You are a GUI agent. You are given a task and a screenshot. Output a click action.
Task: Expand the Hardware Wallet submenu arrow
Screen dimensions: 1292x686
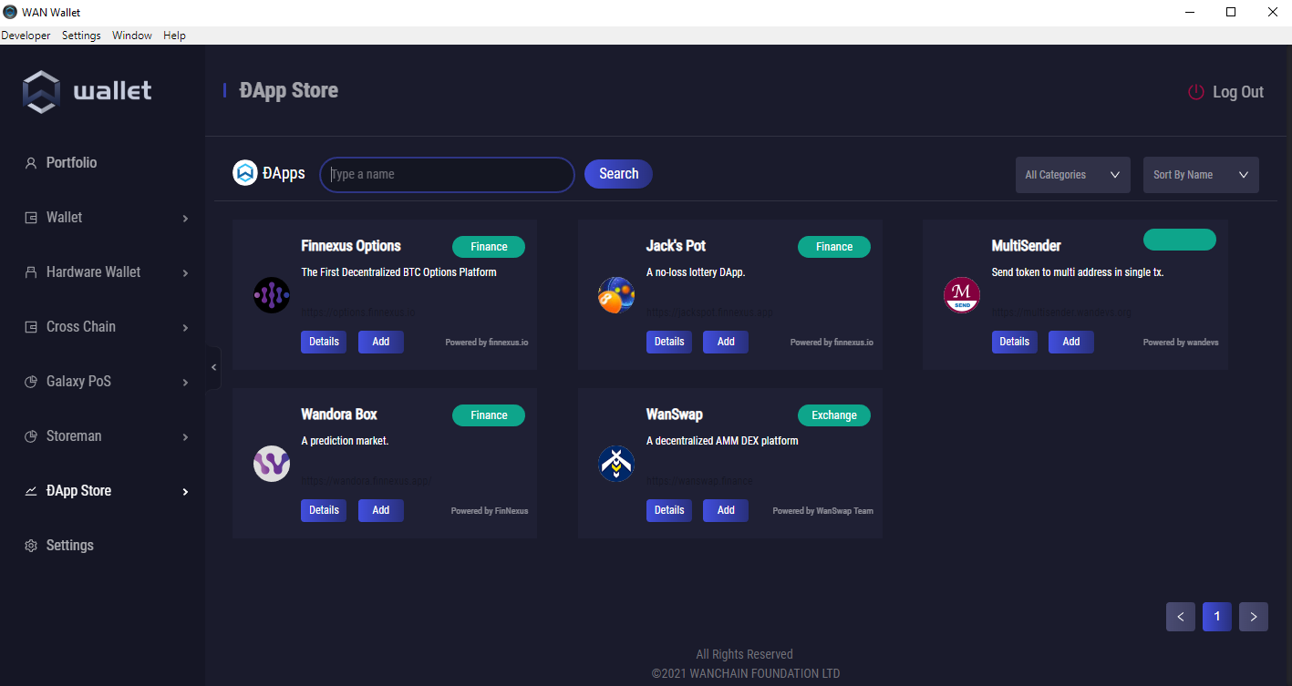(185, 273)
